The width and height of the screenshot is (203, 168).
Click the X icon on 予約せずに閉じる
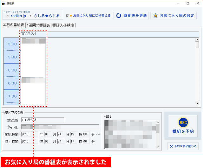171,146
